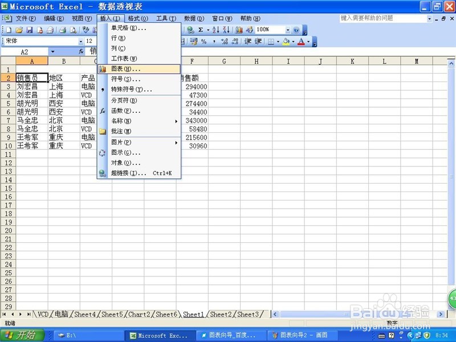Expand the 名称(N) submenu
This screenshot has height=342, width=456.
tap(139, 121)
